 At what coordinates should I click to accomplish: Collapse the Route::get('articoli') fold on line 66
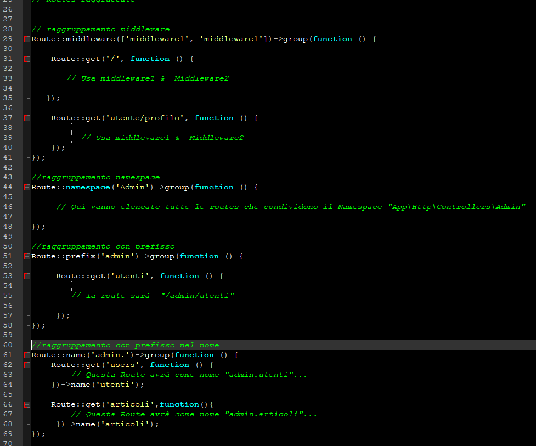pyautogui.click(x=27, y=405)
